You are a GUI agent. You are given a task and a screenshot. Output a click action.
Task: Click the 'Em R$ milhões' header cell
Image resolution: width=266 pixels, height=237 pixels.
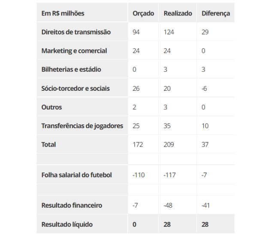pos(63,13)
